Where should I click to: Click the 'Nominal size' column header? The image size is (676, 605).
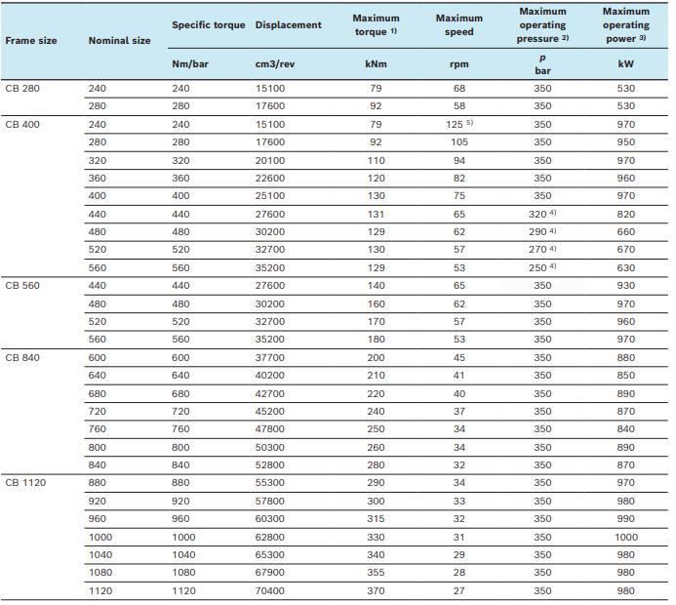(119, 41)
